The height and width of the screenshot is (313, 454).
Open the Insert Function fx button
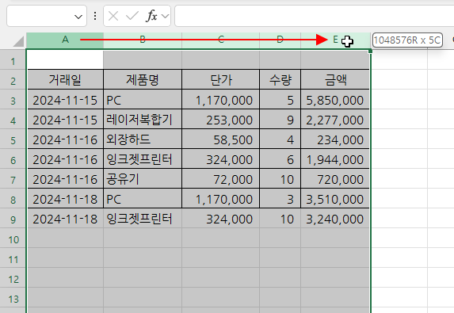[152, 16]
